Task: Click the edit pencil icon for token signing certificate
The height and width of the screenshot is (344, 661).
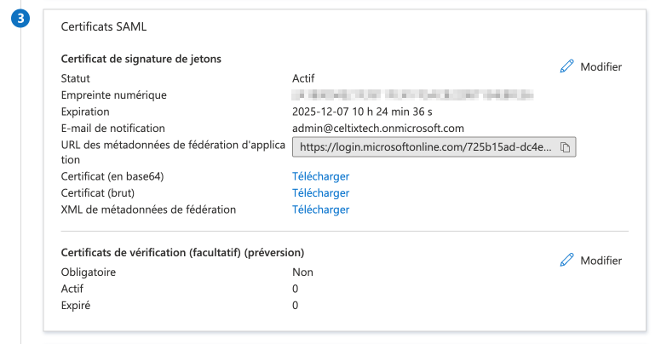Action: [566, 66]
